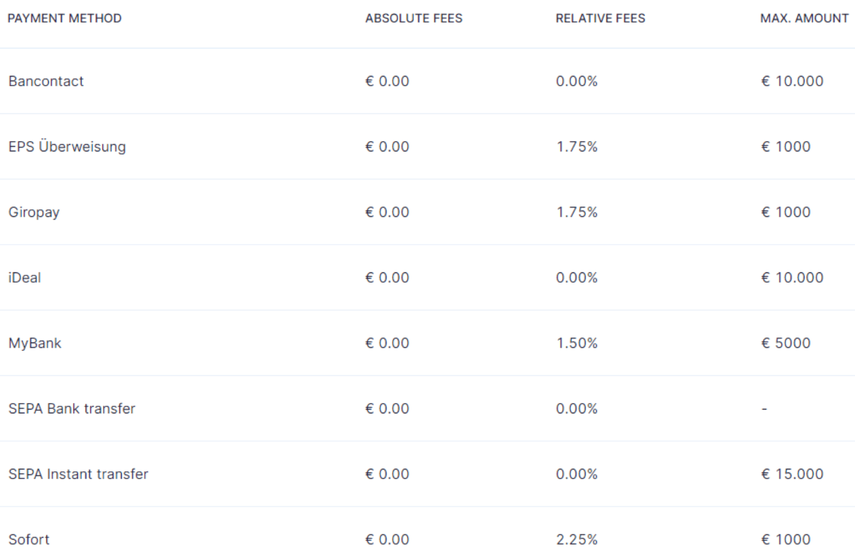Click Sofort's 2.25% relative fee
855x555 pixels.
click(x=576, y=540)
